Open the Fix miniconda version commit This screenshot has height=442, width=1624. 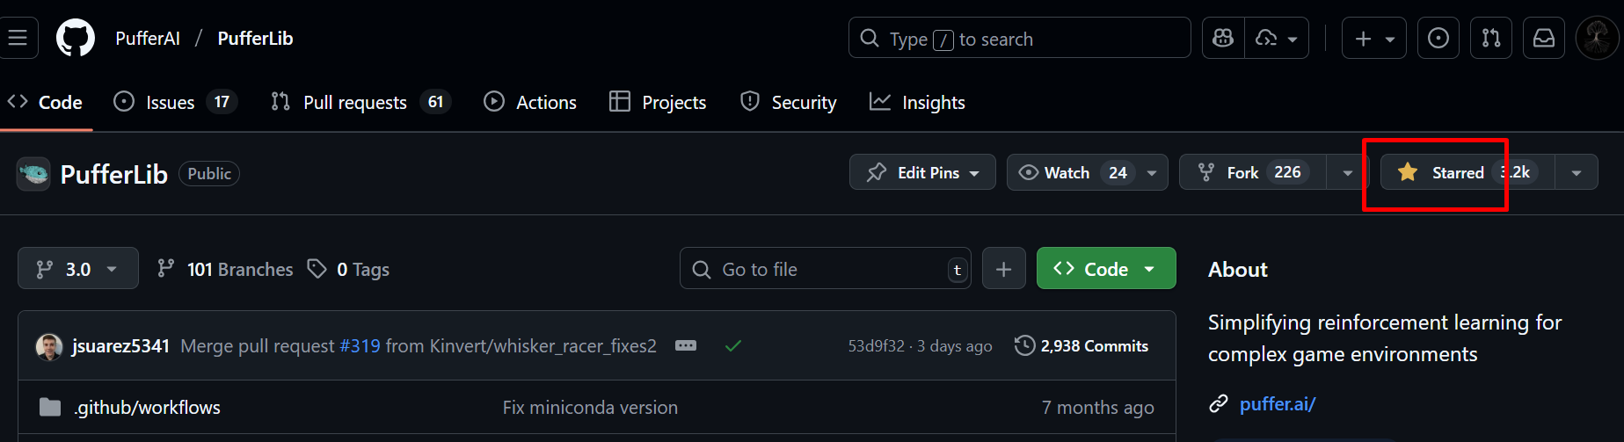[590, 408]
